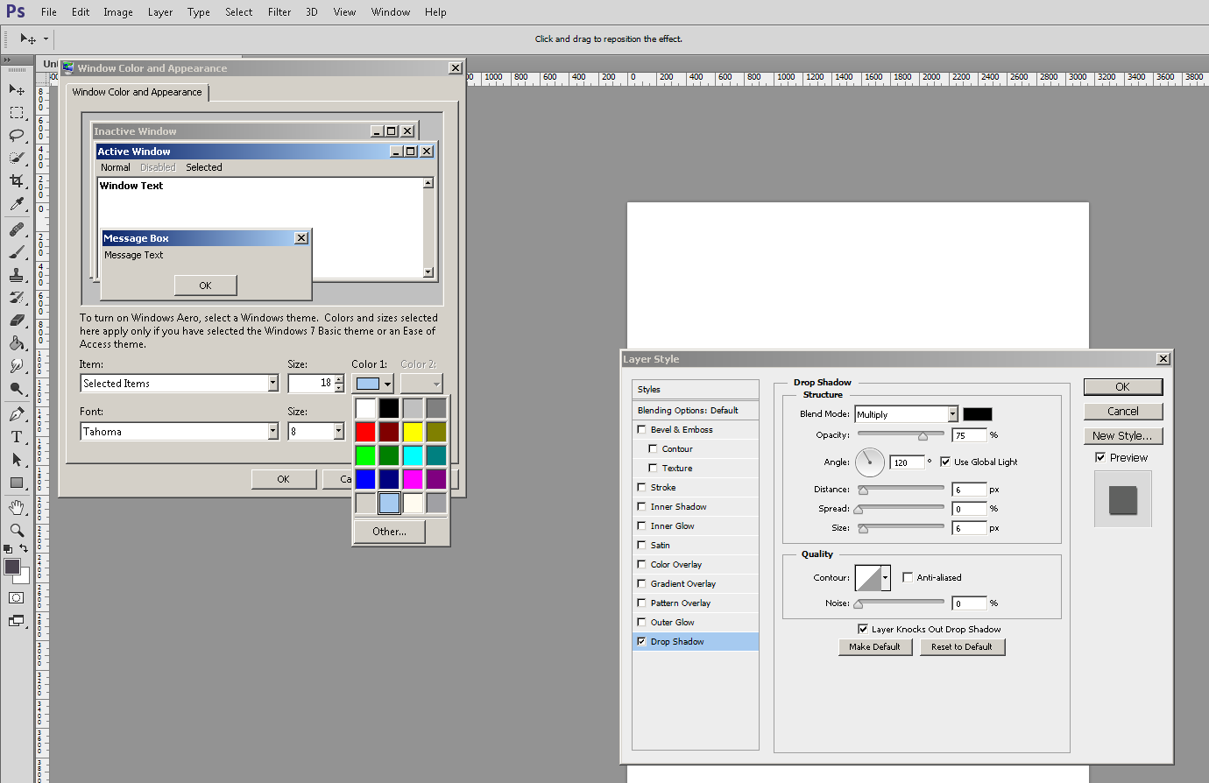Open the foreground color picker swatch
The image size is (1209, 783).
(x=12, y=567)
